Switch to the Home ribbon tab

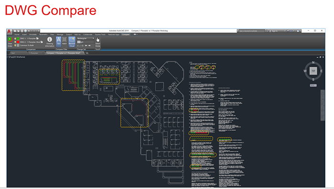17,34
